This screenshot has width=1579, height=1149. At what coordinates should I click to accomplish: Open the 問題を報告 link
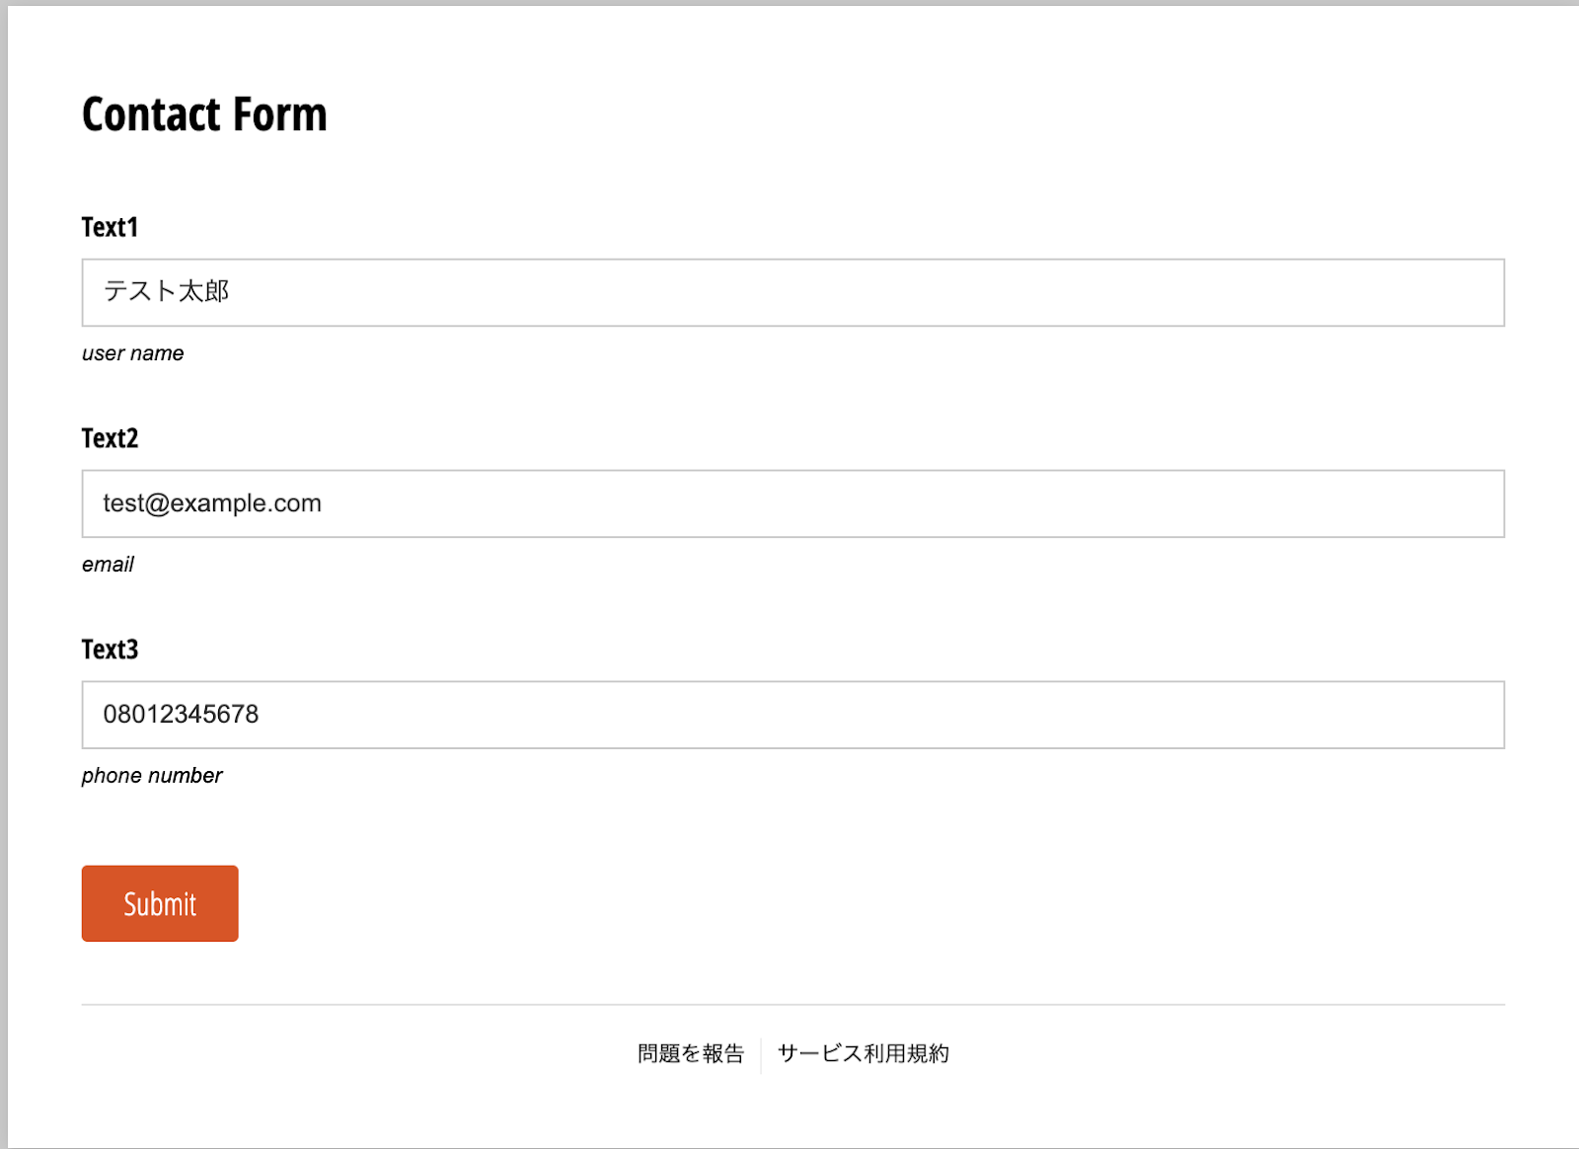[690, 1053]
